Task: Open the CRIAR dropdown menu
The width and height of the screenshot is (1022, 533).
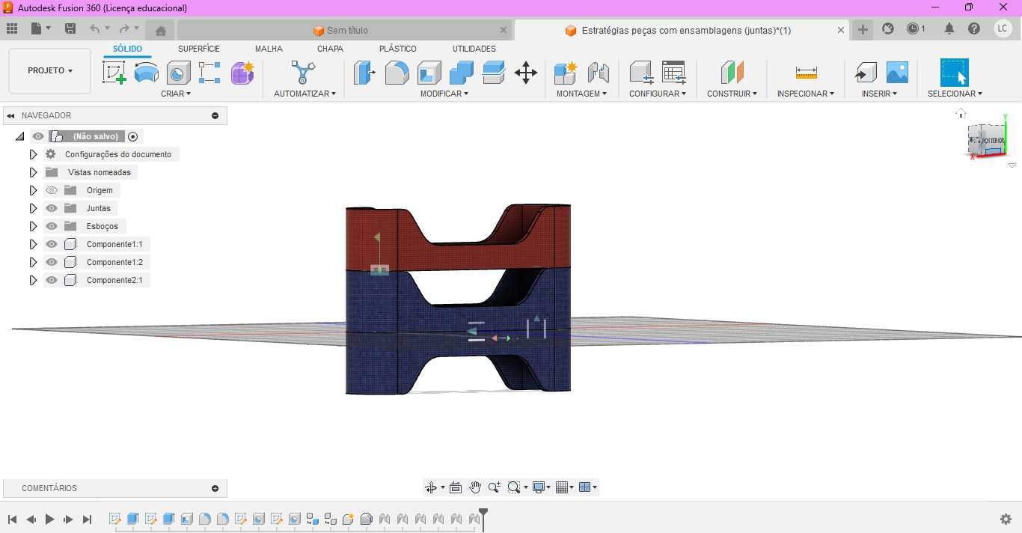Action: coord(176,94)
